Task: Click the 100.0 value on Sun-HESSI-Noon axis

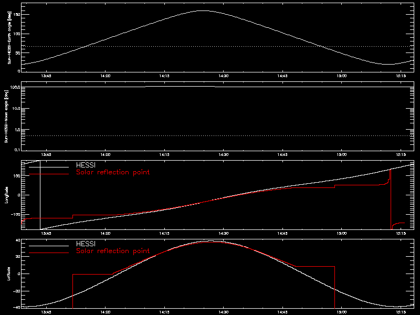Action: click(16, 87)
